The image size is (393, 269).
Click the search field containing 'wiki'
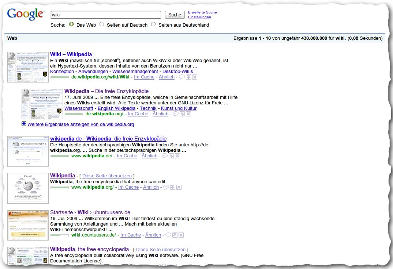coord(106,15)
